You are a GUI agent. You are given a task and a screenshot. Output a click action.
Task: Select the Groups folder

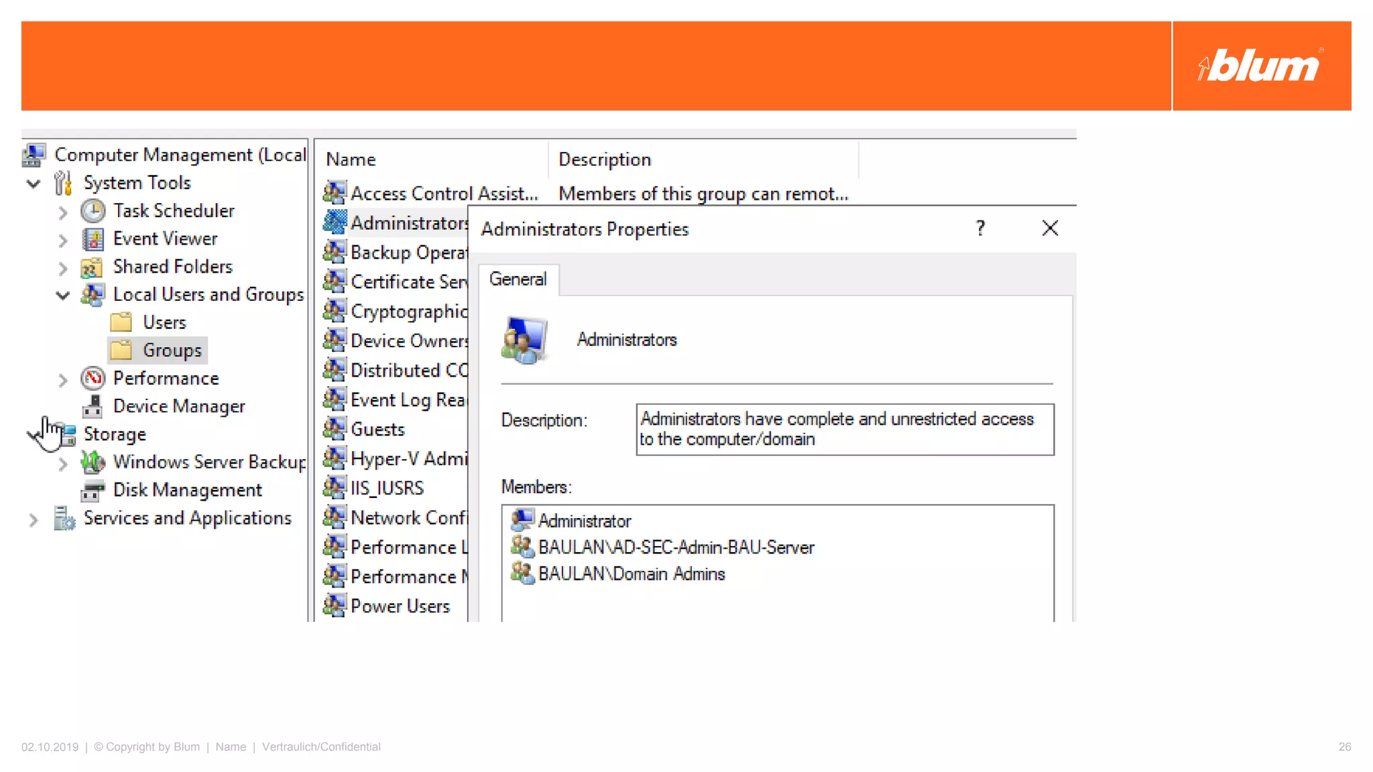click(172, 350)
